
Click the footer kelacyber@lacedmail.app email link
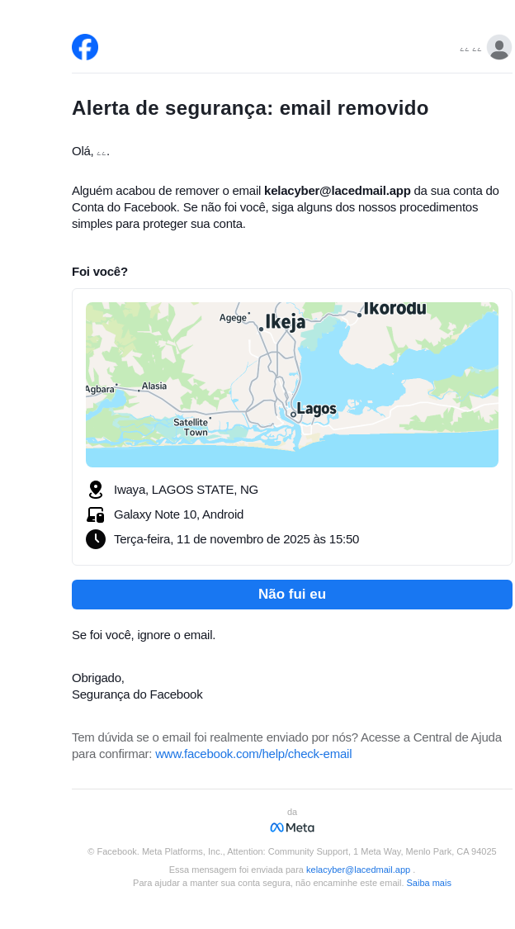click(358, 870)
